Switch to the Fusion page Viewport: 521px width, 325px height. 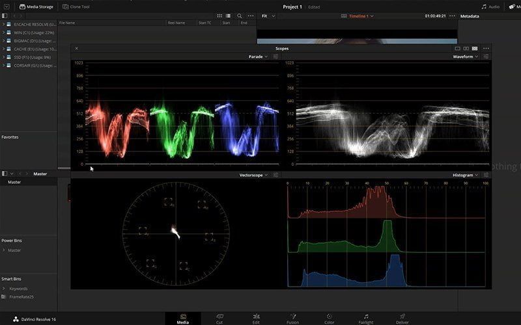pos(292,318)
